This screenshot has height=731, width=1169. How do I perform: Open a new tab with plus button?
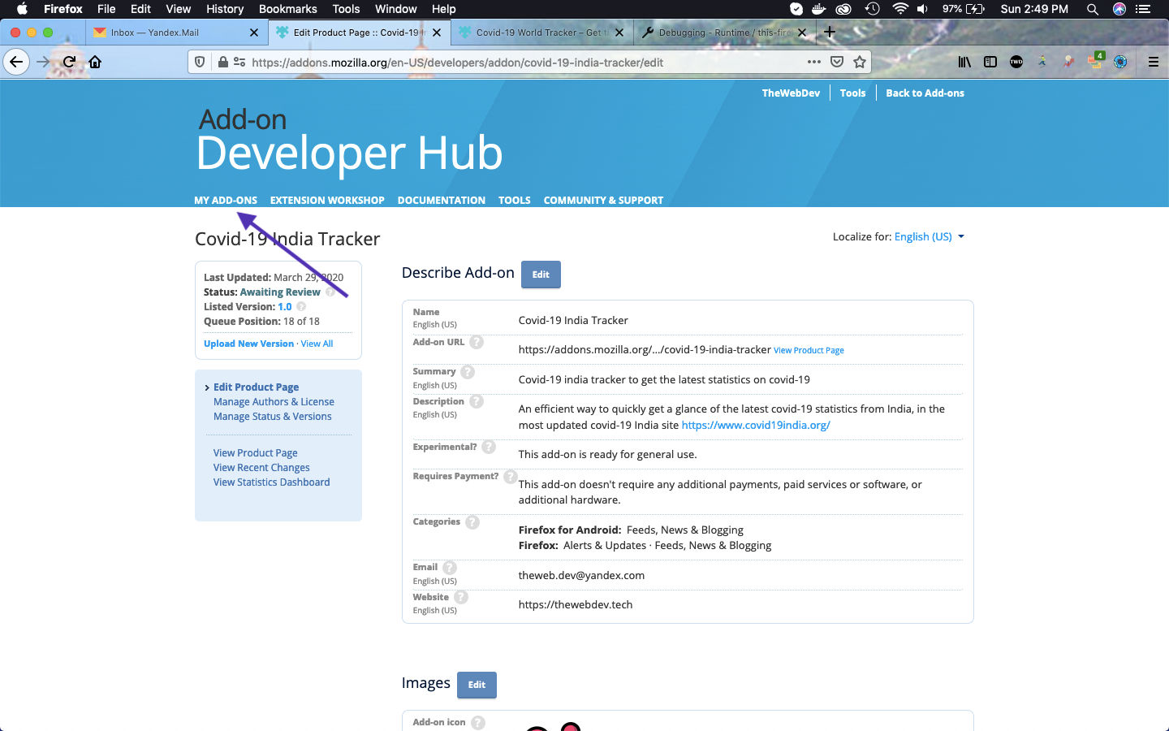click(x=830, y=32)
